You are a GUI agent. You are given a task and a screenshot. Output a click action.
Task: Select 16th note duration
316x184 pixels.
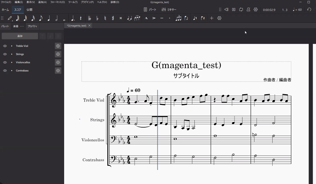tap(33, 18)
